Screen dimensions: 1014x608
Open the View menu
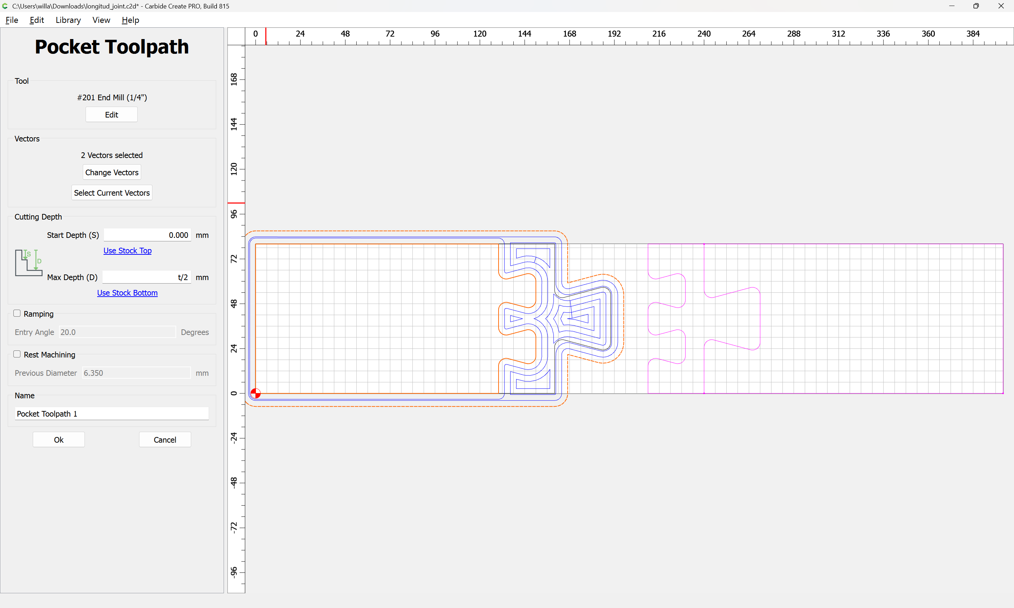point(101,20)
